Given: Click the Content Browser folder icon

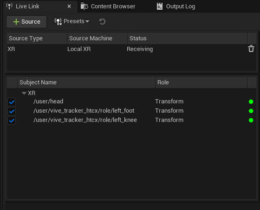Looking at the screenshot, I should point(84,6).
